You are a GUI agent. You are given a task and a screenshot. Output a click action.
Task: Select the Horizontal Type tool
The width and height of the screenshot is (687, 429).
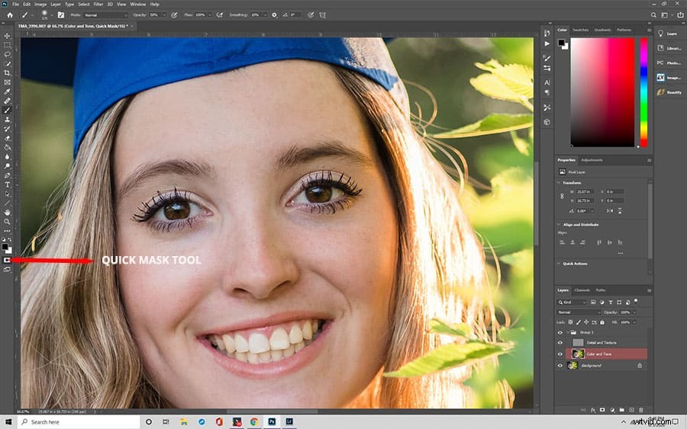[x=7, y=184]
